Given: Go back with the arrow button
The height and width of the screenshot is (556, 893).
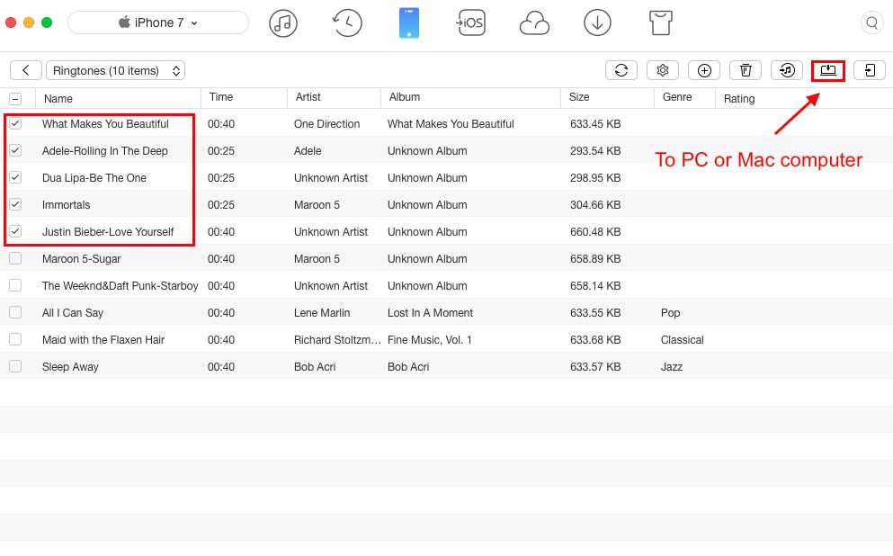Looking at the screenshot, I should 25,71.
